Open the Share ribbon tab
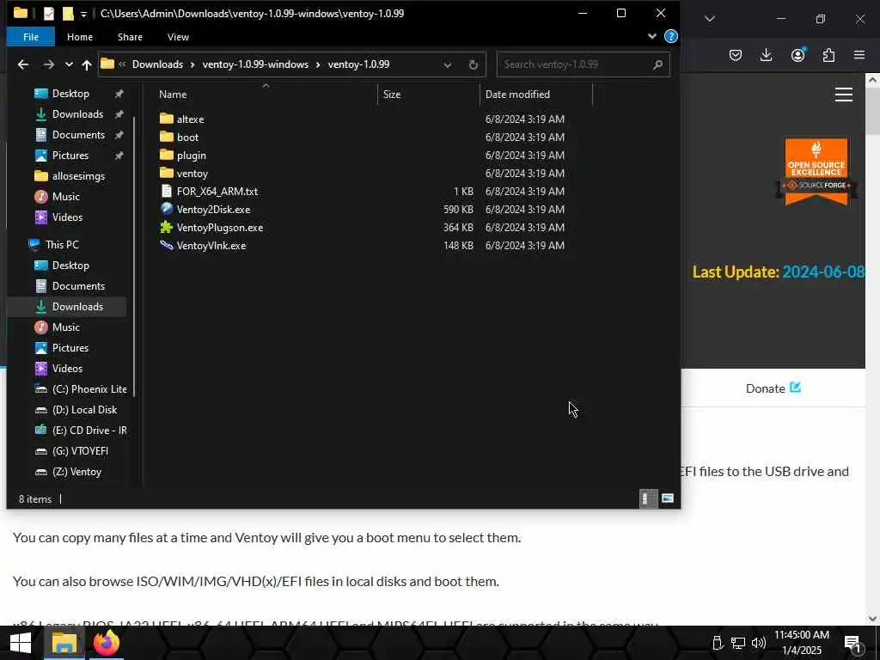Image resolution: width=880 pixels, height=660 pixels. (x=130, y=37)
